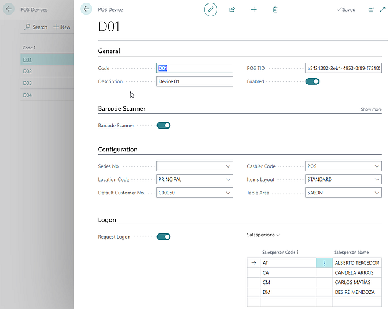Click Show more in the Barcode Scanner section
The height and width of the screenshot is (309, 389).
pos(371,109)
